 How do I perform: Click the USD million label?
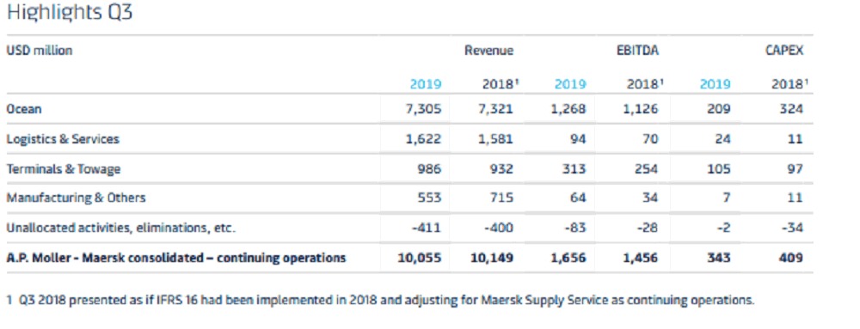[x=39, y=51]
